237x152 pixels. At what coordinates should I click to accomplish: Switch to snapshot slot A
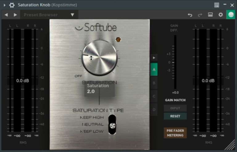154,70
